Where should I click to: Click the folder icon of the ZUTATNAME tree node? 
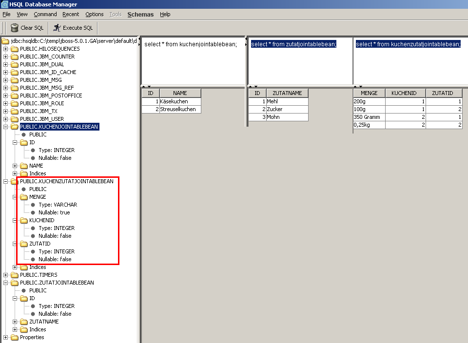point(24,322)
